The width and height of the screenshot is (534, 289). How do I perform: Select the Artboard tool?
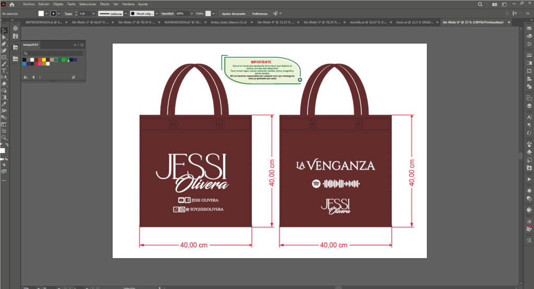point(4,131)
